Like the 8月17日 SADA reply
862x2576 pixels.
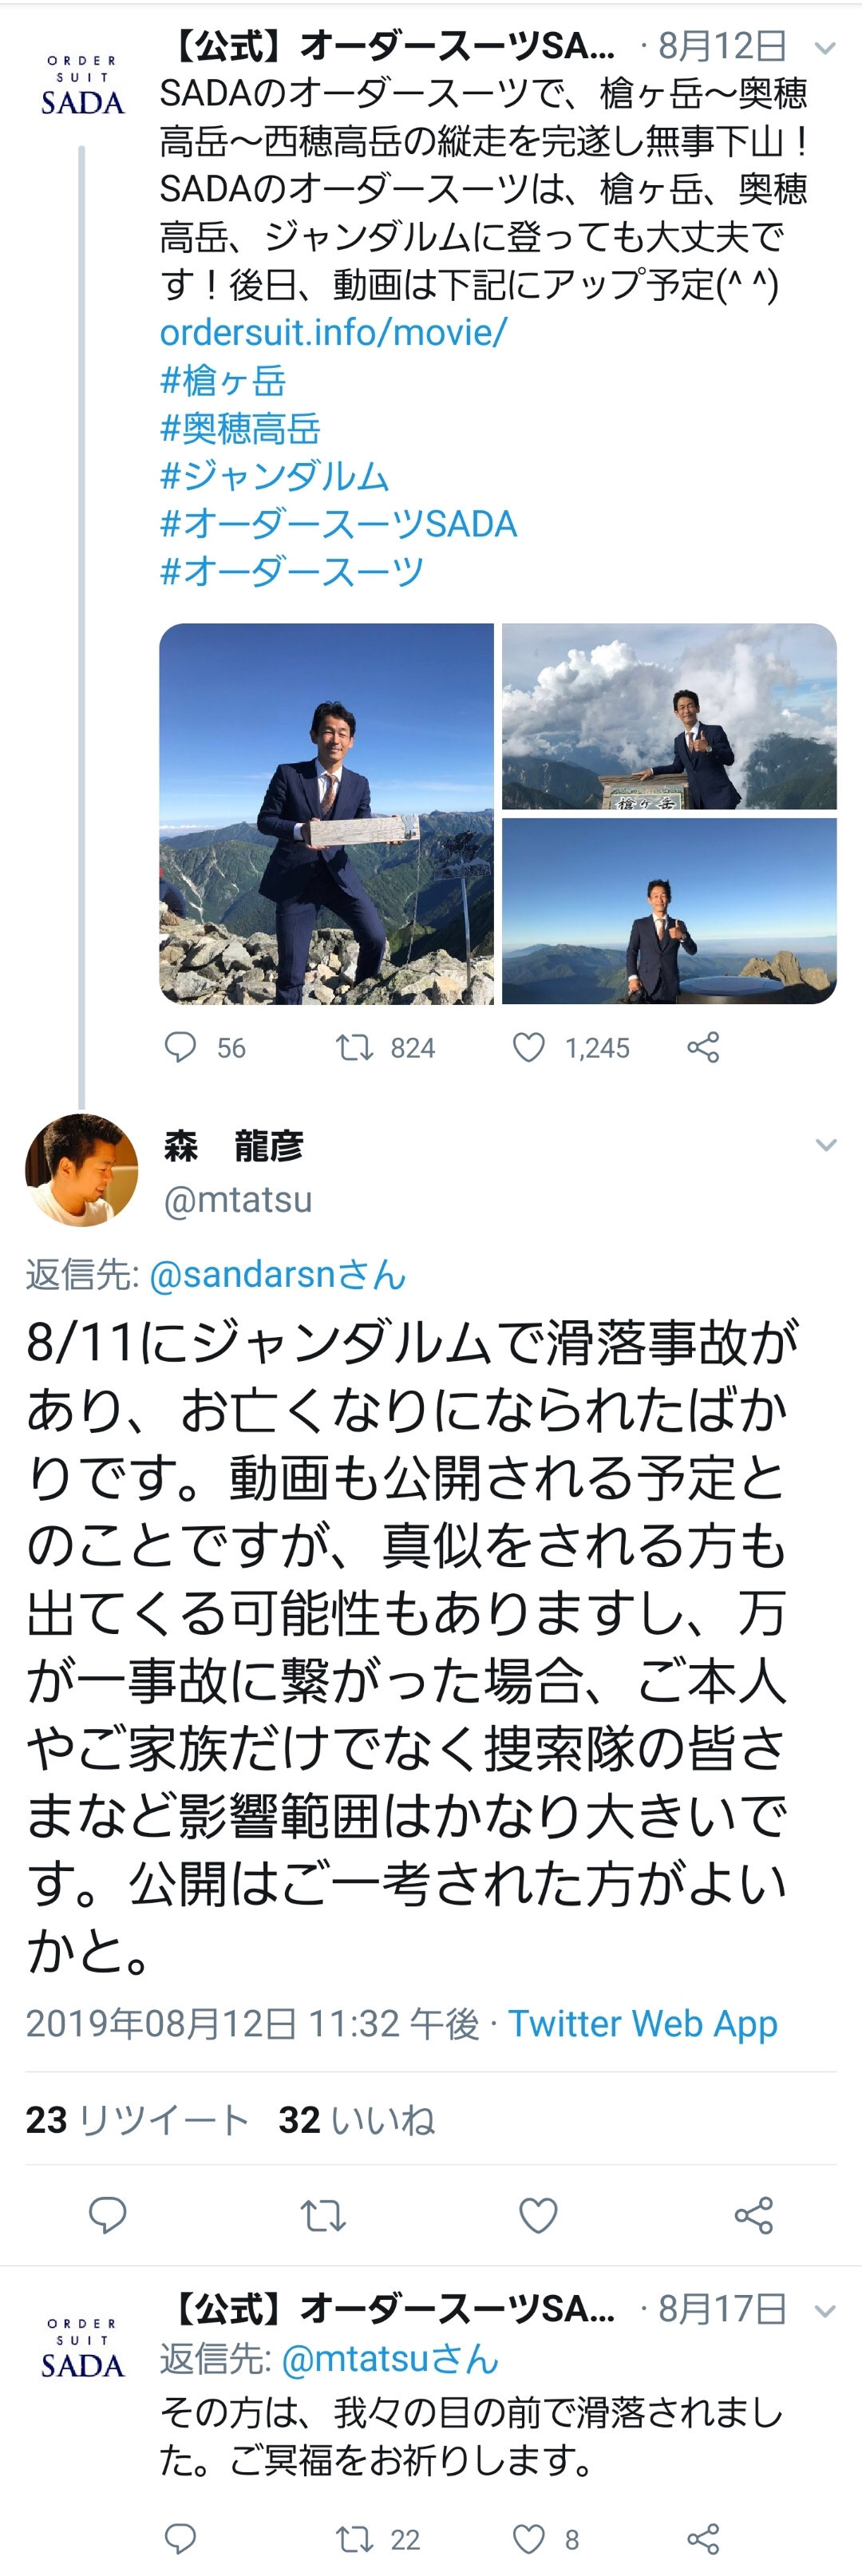click(529, 2538)
